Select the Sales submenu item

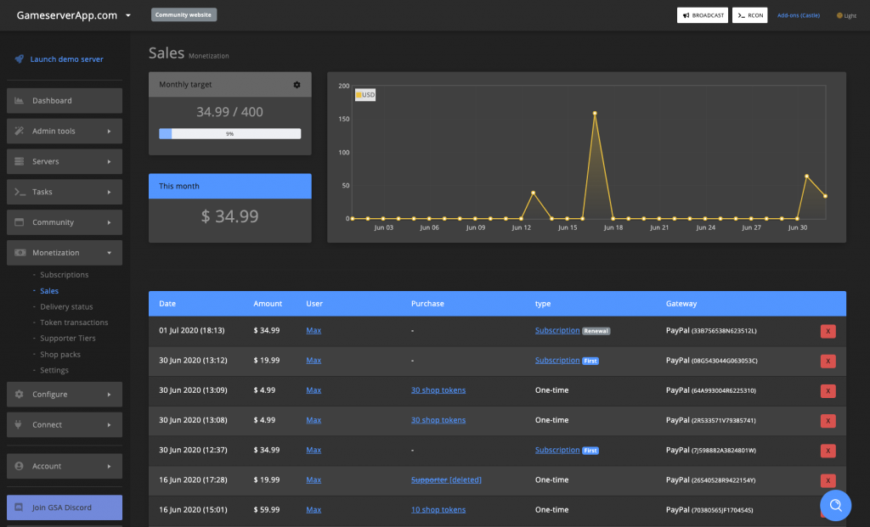pos(48,290)
